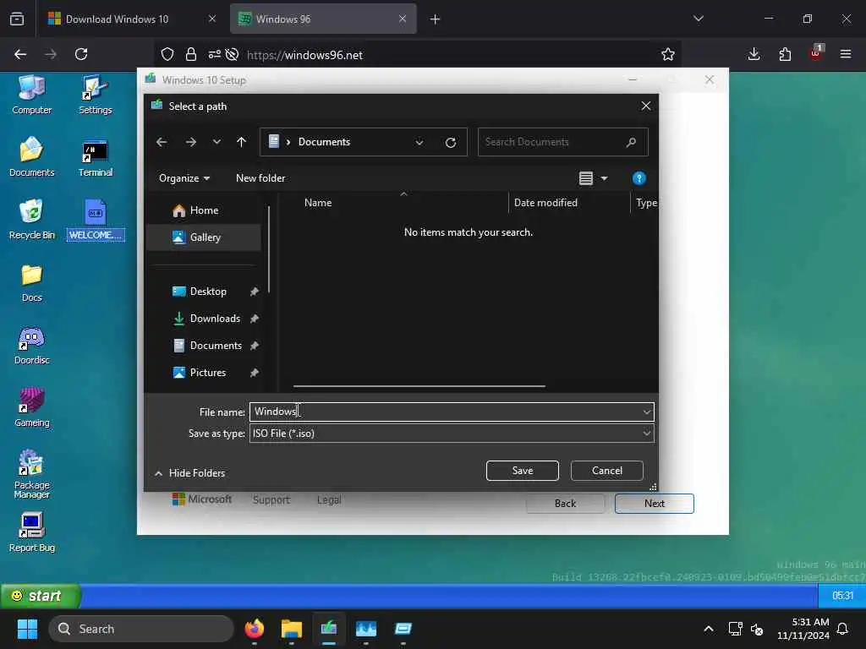Go up one folder level in dialog

(x=241, y=142)
